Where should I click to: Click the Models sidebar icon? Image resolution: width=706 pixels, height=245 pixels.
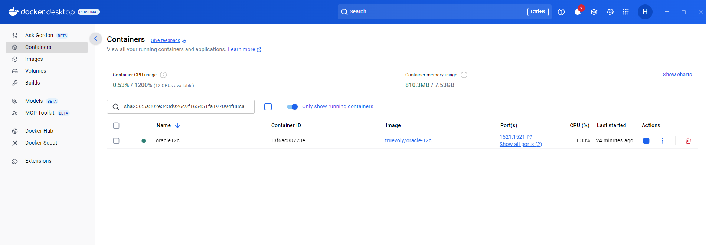15,101
